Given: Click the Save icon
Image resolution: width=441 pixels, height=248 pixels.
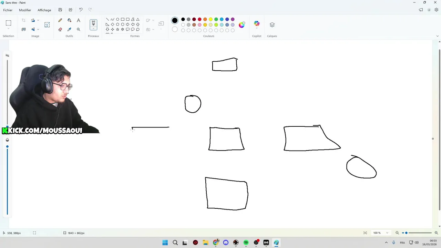Looking at the screenshot, I should point(60,10).
